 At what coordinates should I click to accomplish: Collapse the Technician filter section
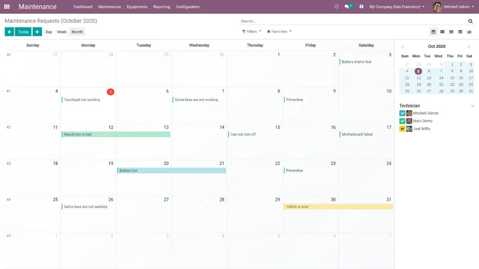tap(473, 106)
